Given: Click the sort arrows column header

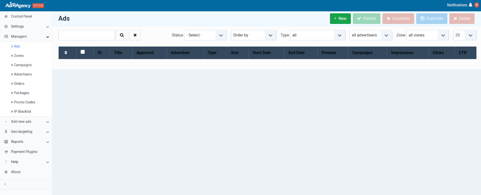Looking at the screenshot, I should pyautogui.click(x=65, y=53).
